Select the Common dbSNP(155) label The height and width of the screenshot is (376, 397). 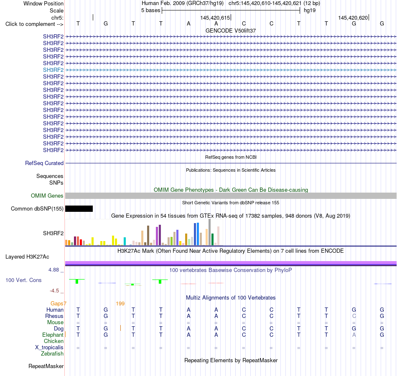coord(37,208)
